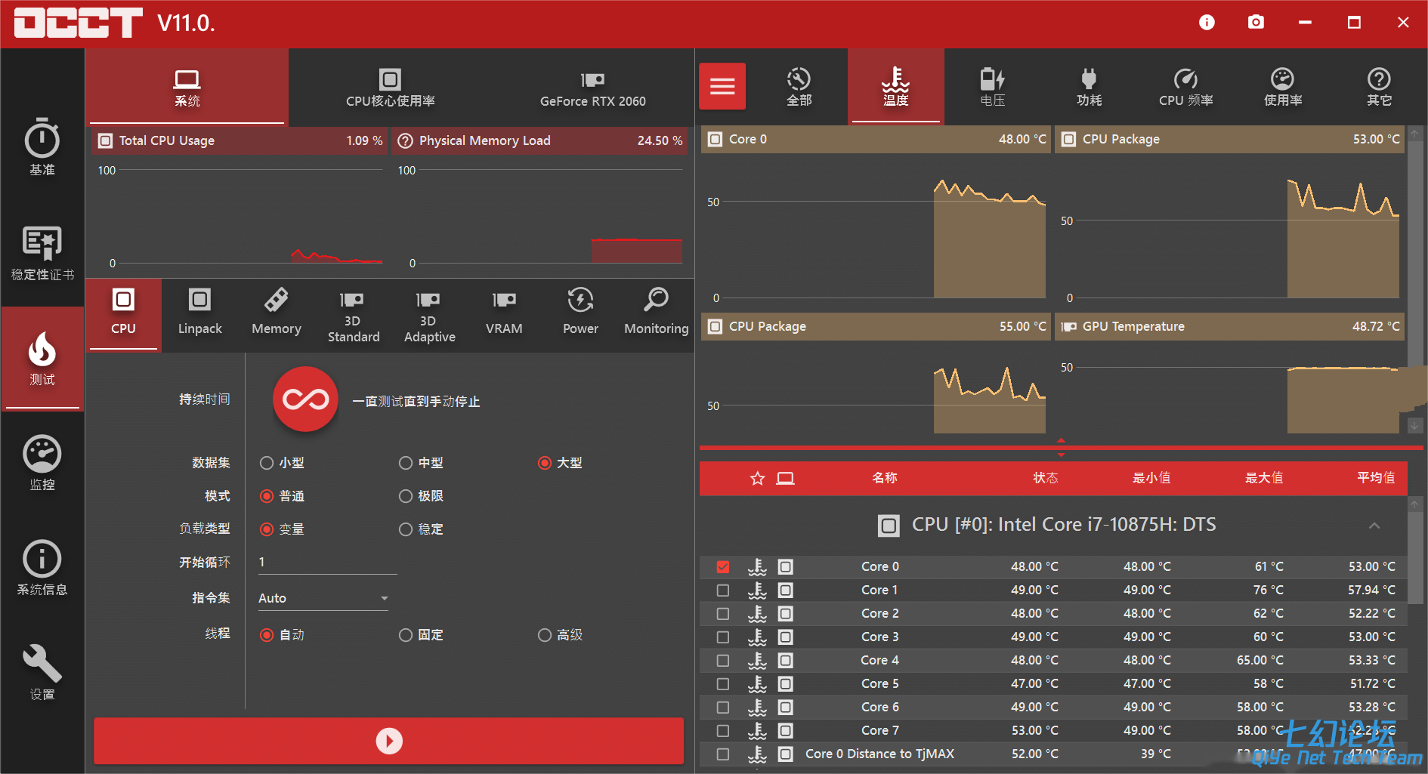Open the 其它 other sensors tab
Screen dimensions: 1428x774
[x=1379, y=86]
